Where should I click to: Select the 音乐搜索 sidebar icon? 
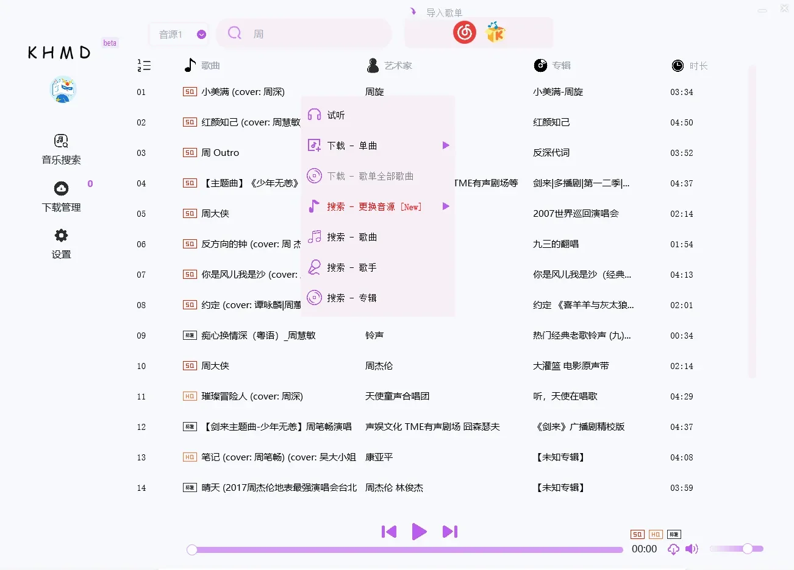click(x=60, y=141)
